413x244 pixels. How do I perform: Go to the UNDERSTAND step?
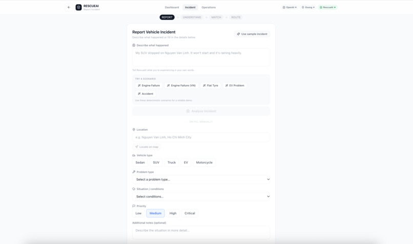[192, 17]
